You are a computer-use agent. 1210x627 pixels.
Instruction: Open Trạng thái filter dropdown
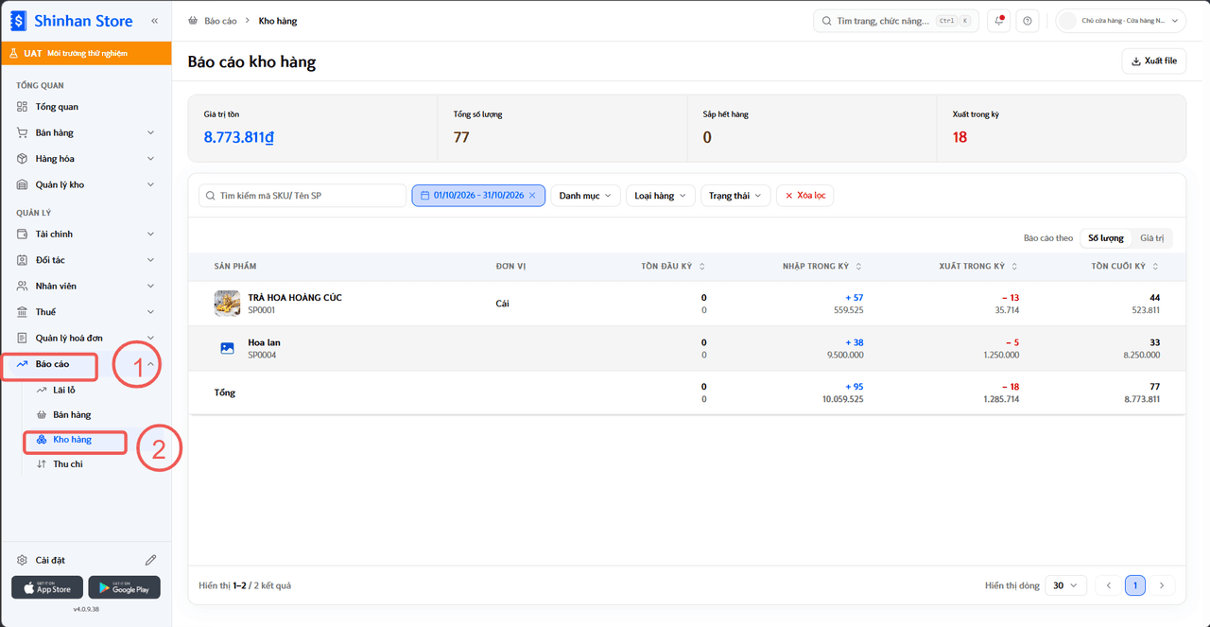(x=735, y=196)
